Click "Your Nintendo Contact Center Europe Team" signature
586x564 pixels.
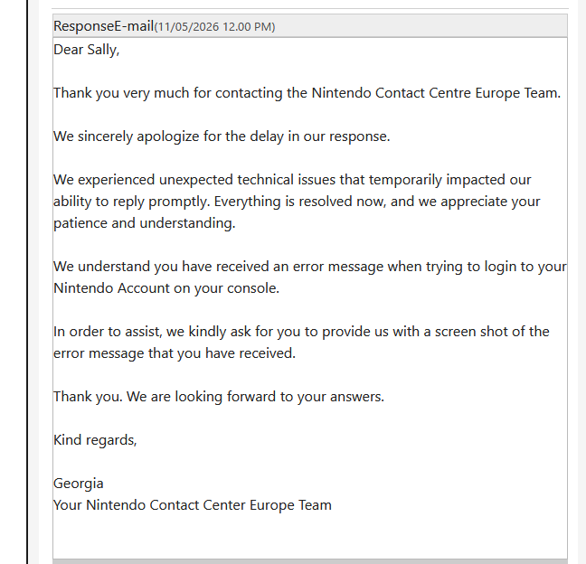pyautogui.click(x=193, y=505)
